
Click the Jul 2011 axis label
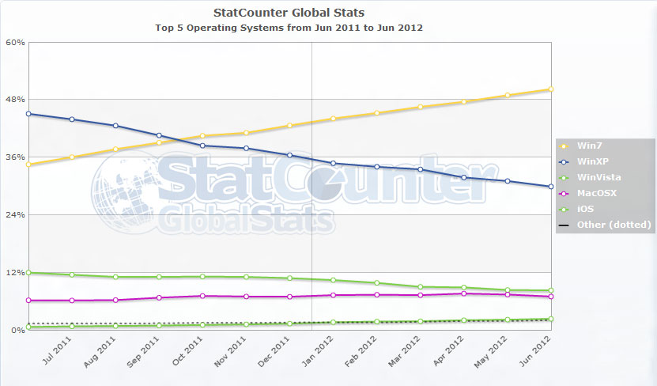point(57,350)
